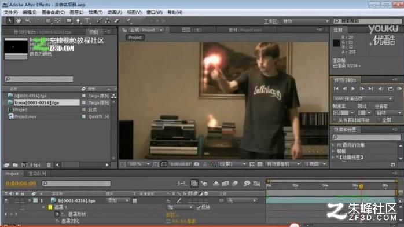The width and height of the screenshot is (404, 227).
Task: Click the play button in preview panel
Action: pos(353,89)
